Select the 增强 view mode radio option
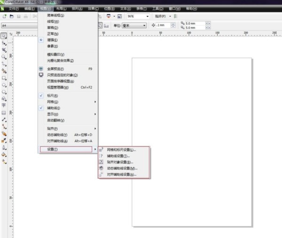Screen dimensions: 282x238 pyautogui.click(x=53, y=40)
